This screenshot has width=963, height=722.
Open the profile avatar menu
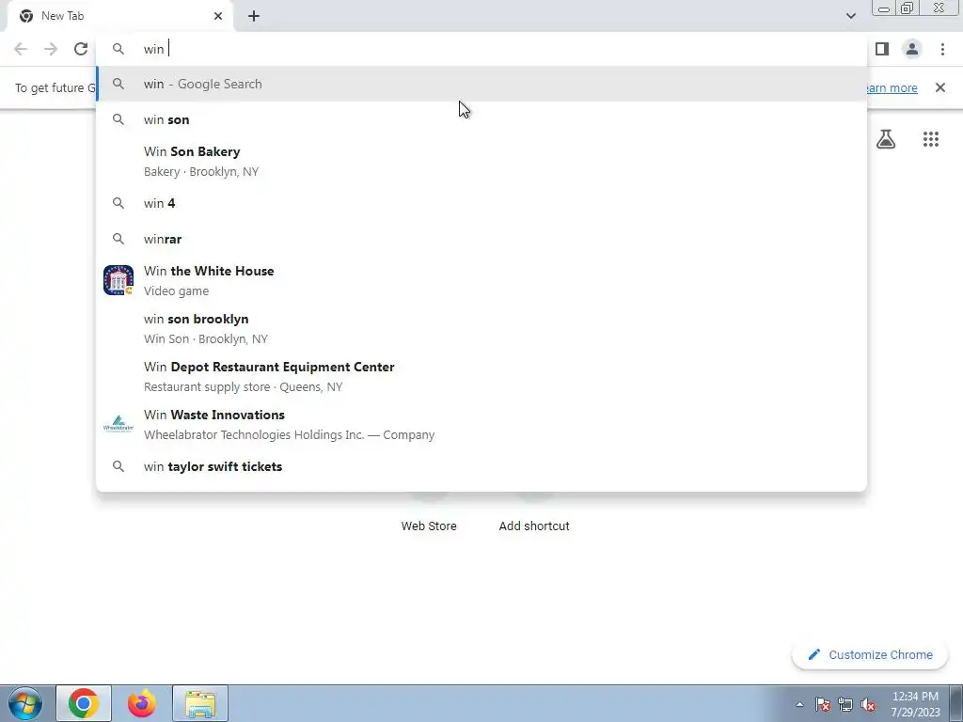point(912,49)
